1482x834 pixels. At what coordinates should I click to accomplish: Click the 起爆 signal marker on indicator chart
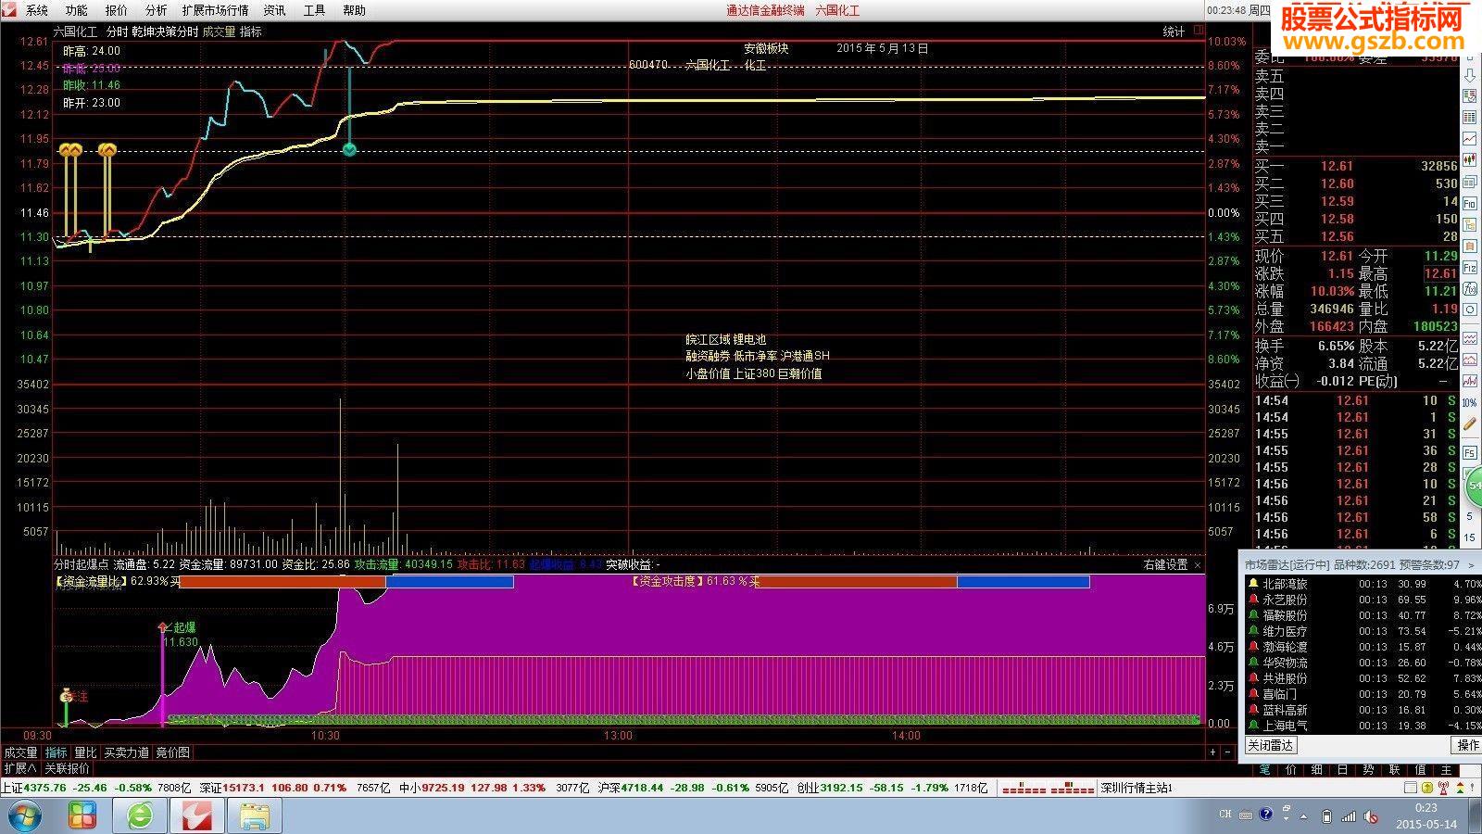click(x=163, y=627)
